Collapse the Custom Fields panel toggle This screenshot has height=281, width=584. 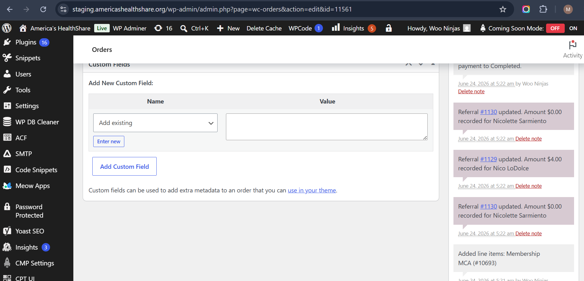coord(433,64)
